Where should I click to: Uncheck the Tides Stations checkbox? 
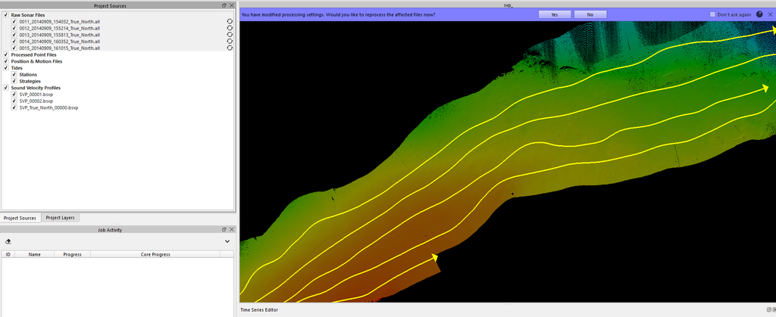coord(14,75)
